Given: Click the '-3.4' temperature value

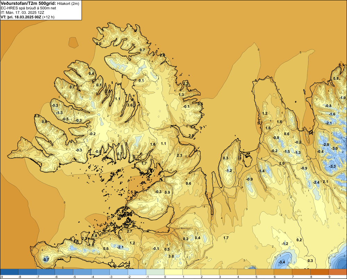Looking at the screenshot, I should pos(282,262).
